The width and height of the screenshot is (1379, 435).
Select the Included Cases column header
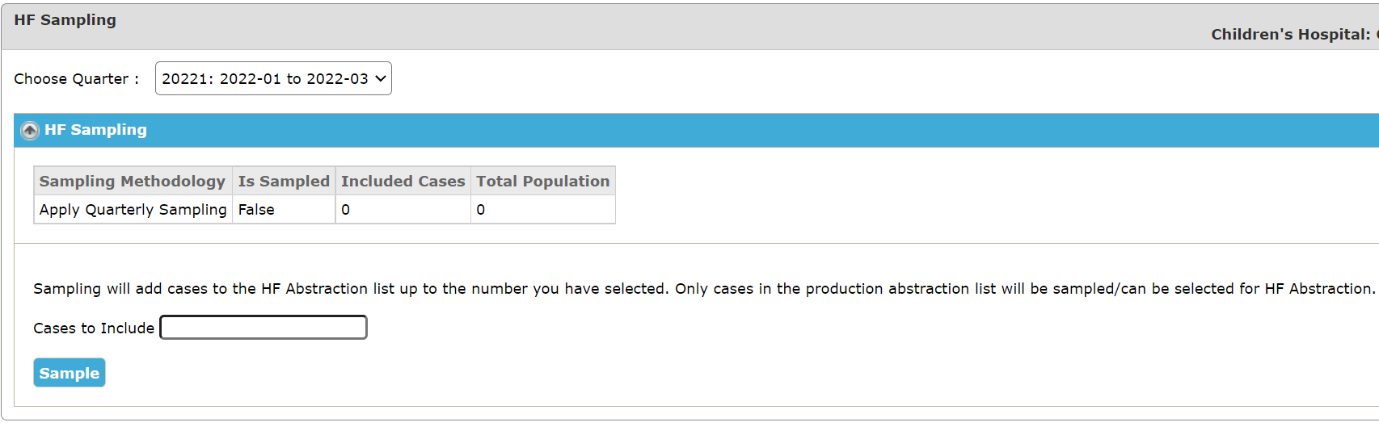click(403, 182)
